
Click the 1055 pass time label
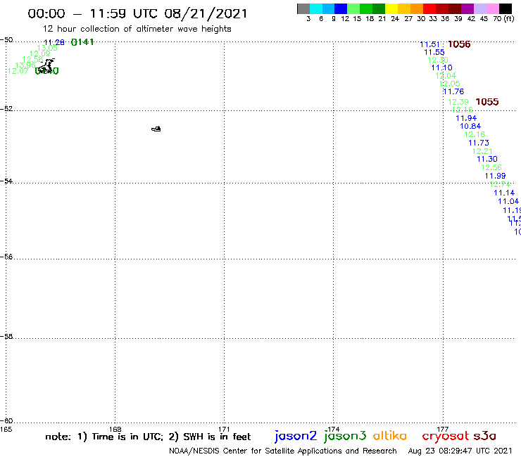pyautogui.click(x=487, y=102)
